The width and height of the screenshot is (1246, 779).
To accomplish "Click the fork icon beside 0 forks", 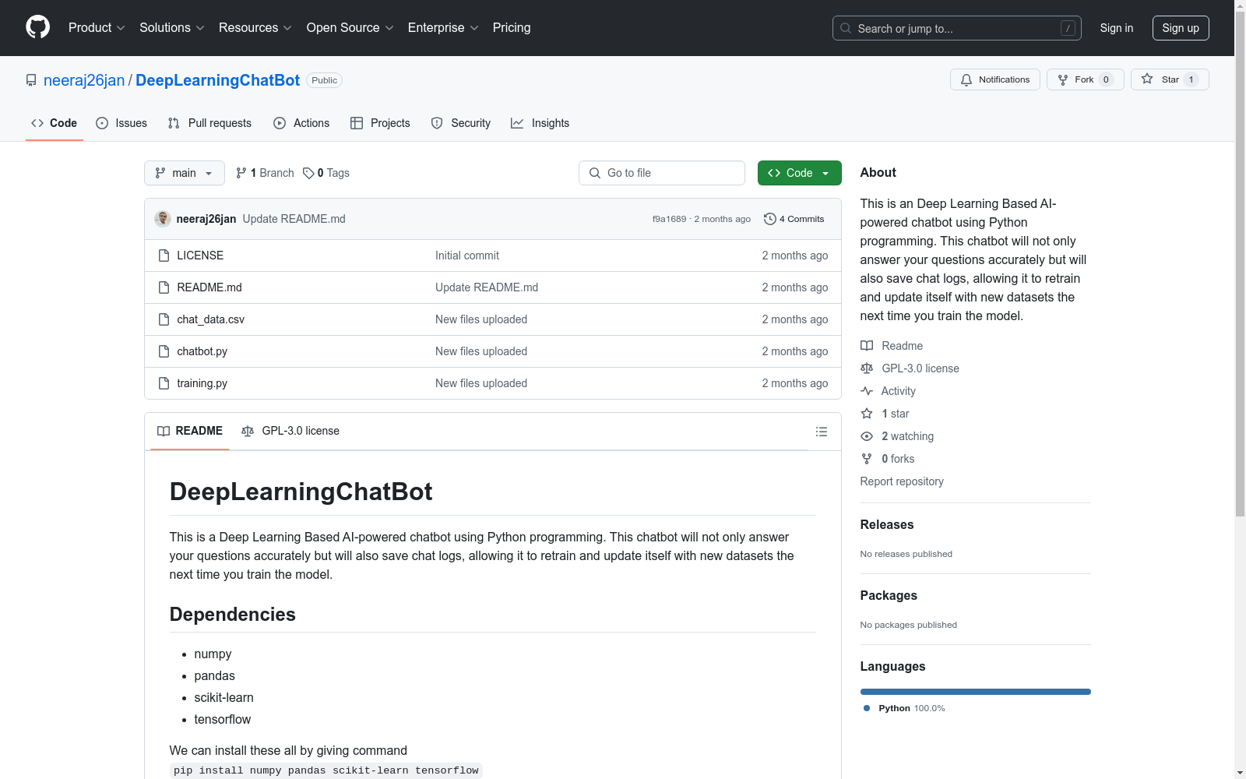I will 867,459.
